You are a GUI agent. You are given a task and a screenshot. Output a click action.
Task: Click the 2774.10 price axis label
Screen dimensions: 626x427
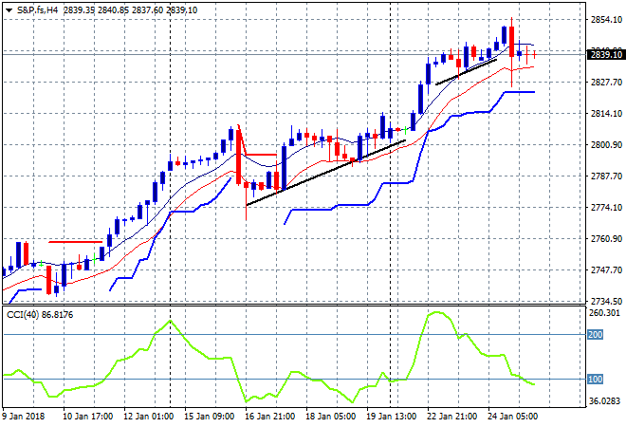tap(606, 208)
